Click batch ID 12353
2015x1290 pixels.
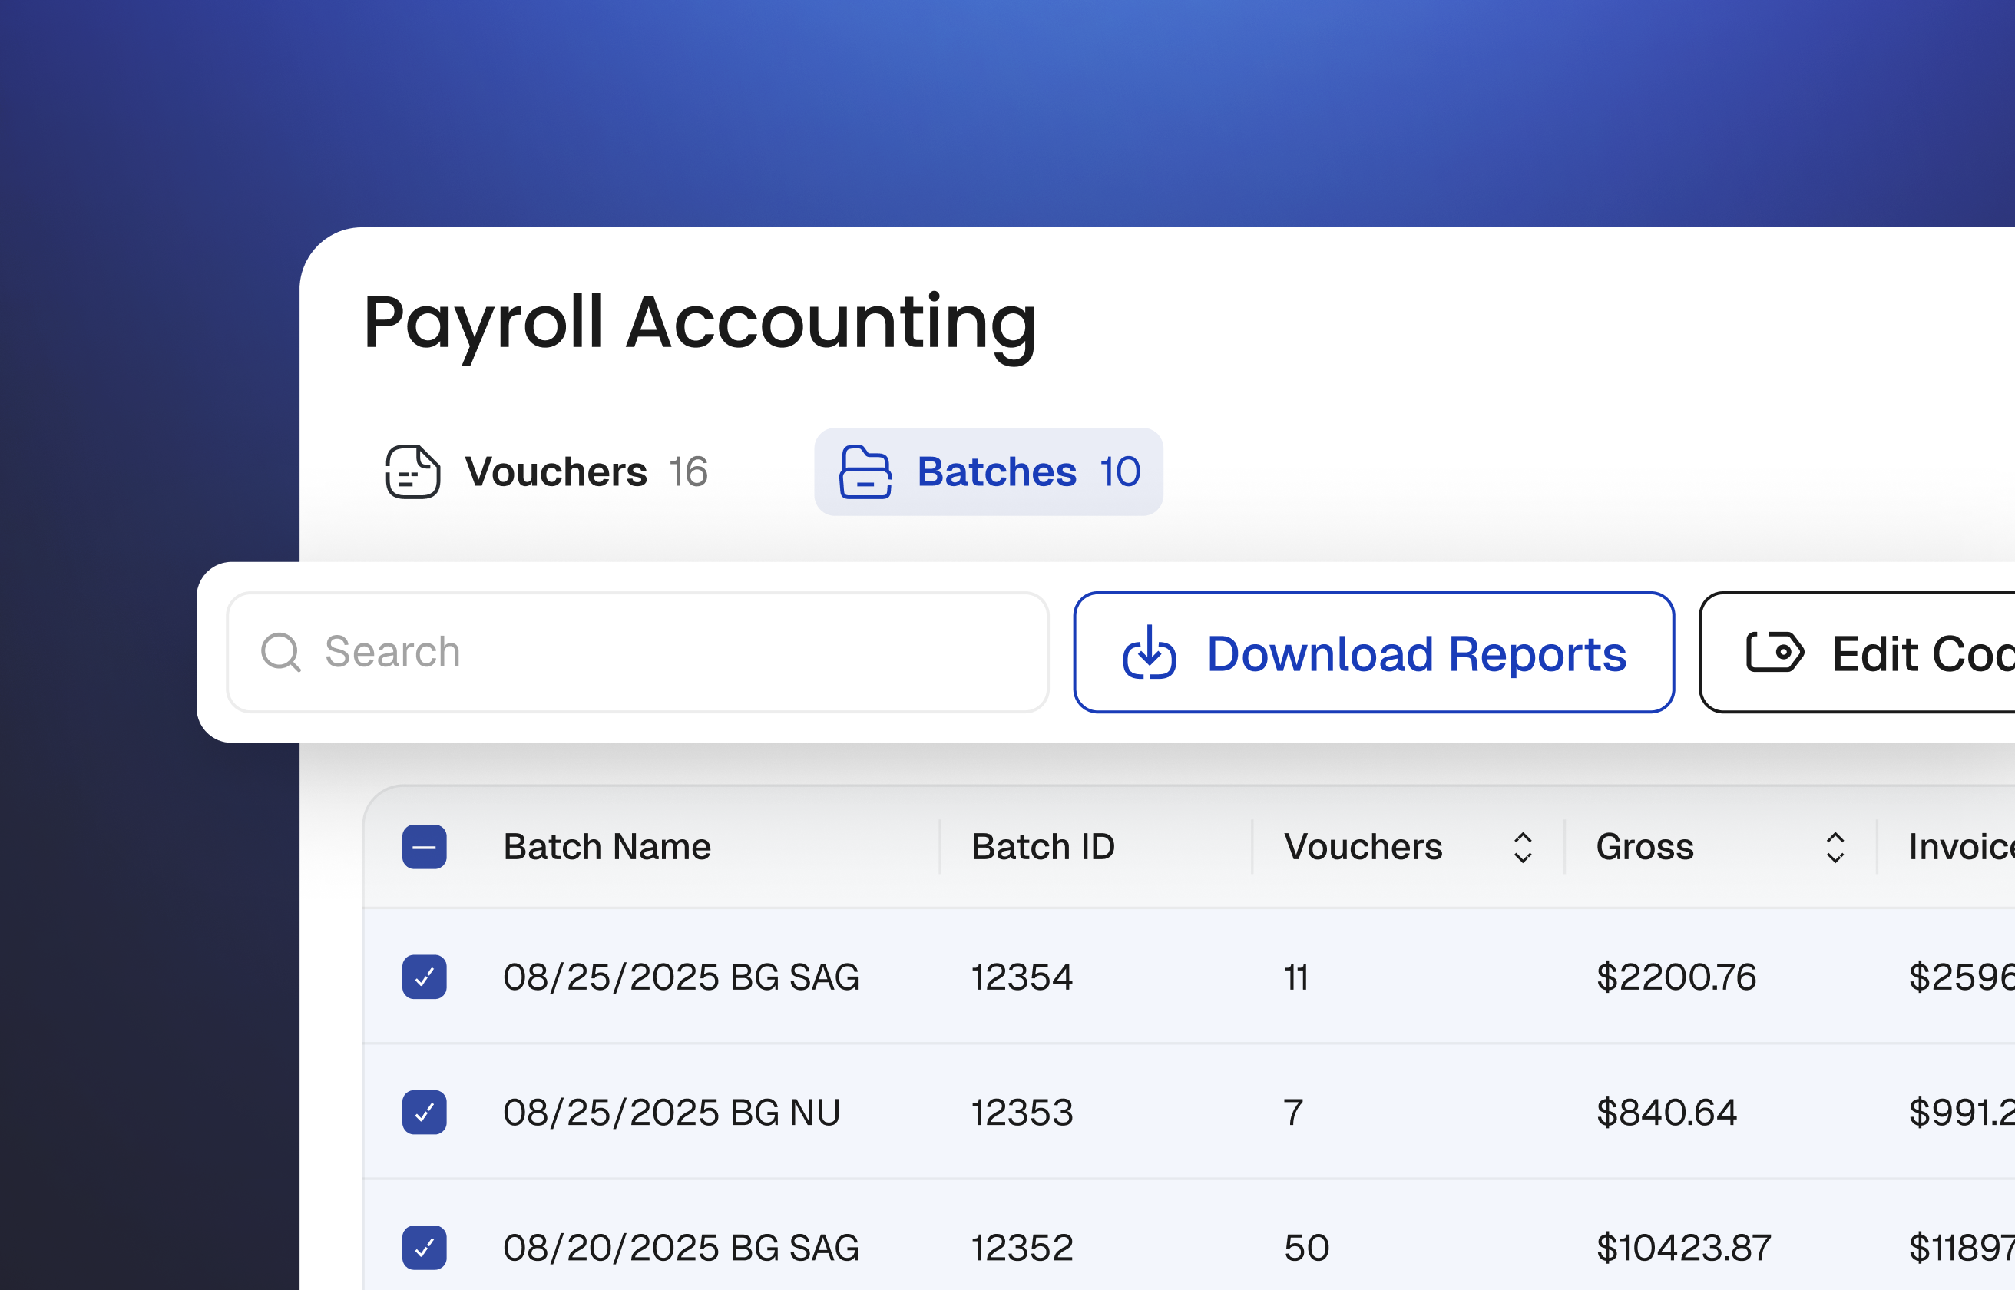[1022, 1113]
